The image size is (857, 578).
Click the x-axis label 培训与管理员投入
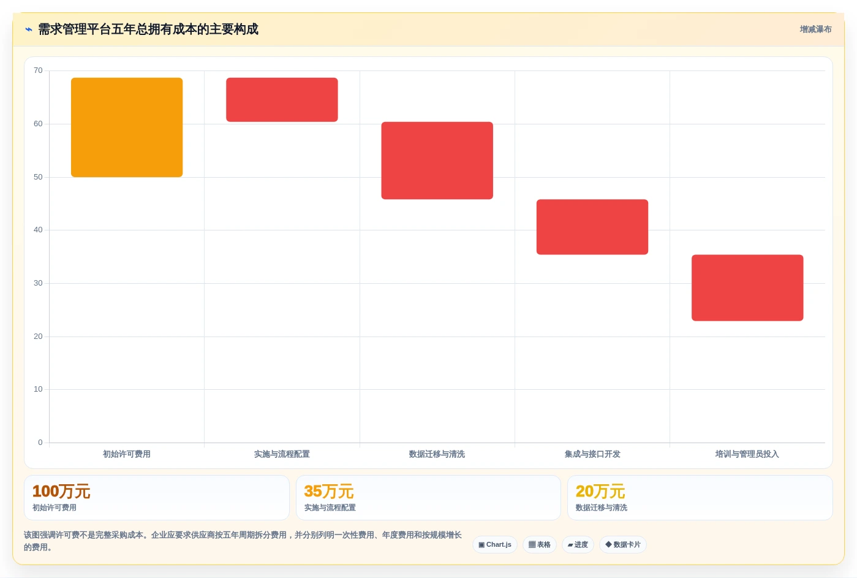point(747,454)
